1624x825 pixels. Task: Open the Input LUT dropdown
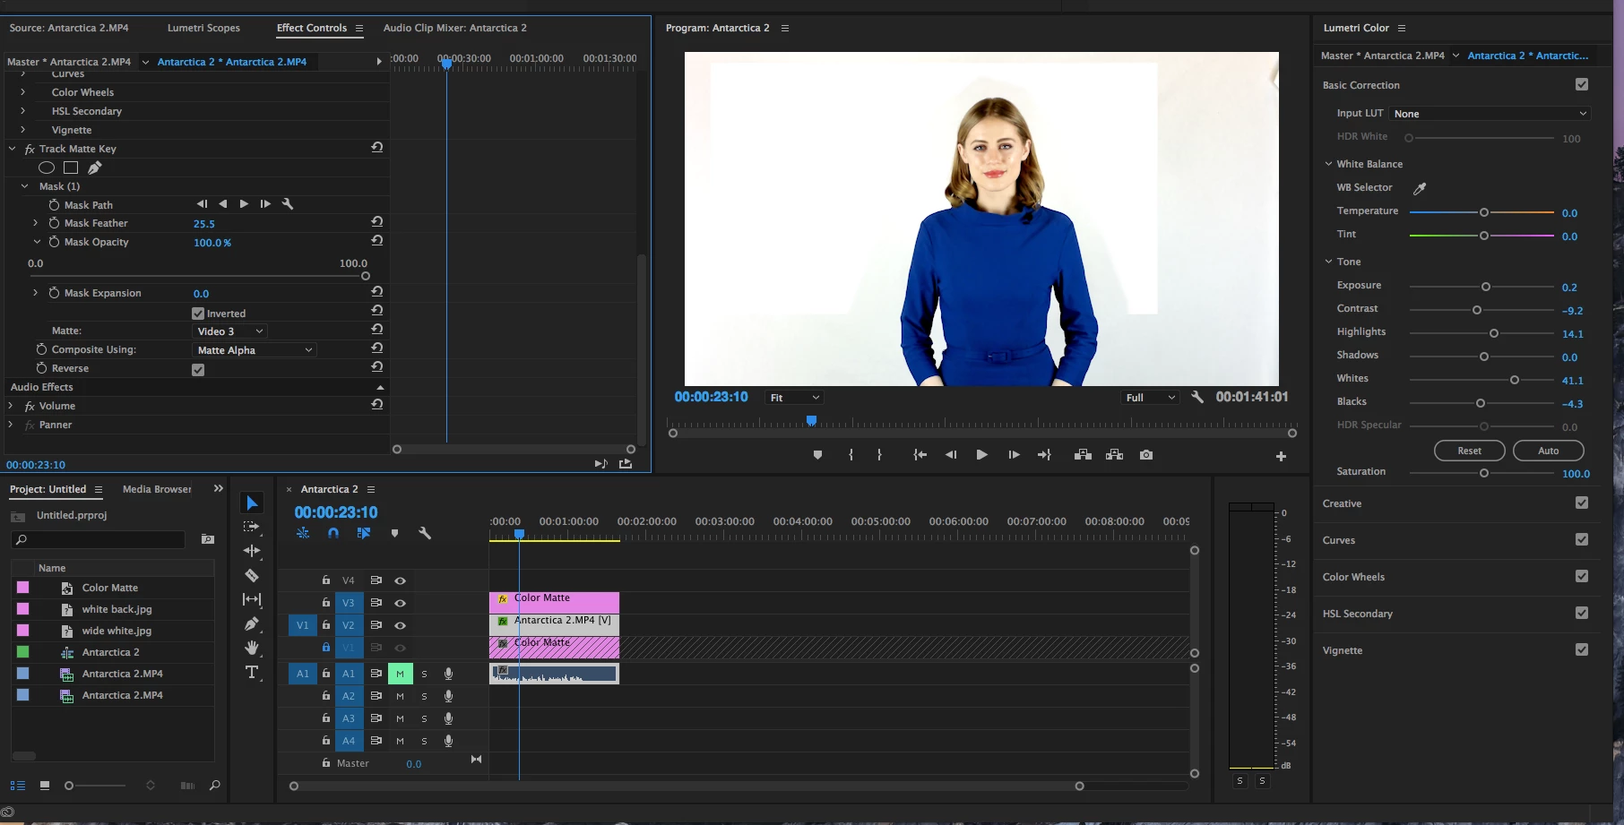(1490, 114)
